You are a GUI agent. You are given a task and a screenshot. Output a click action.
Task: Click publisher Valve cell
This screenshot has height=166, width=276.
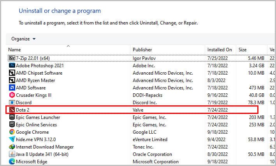tap(138, 110)
